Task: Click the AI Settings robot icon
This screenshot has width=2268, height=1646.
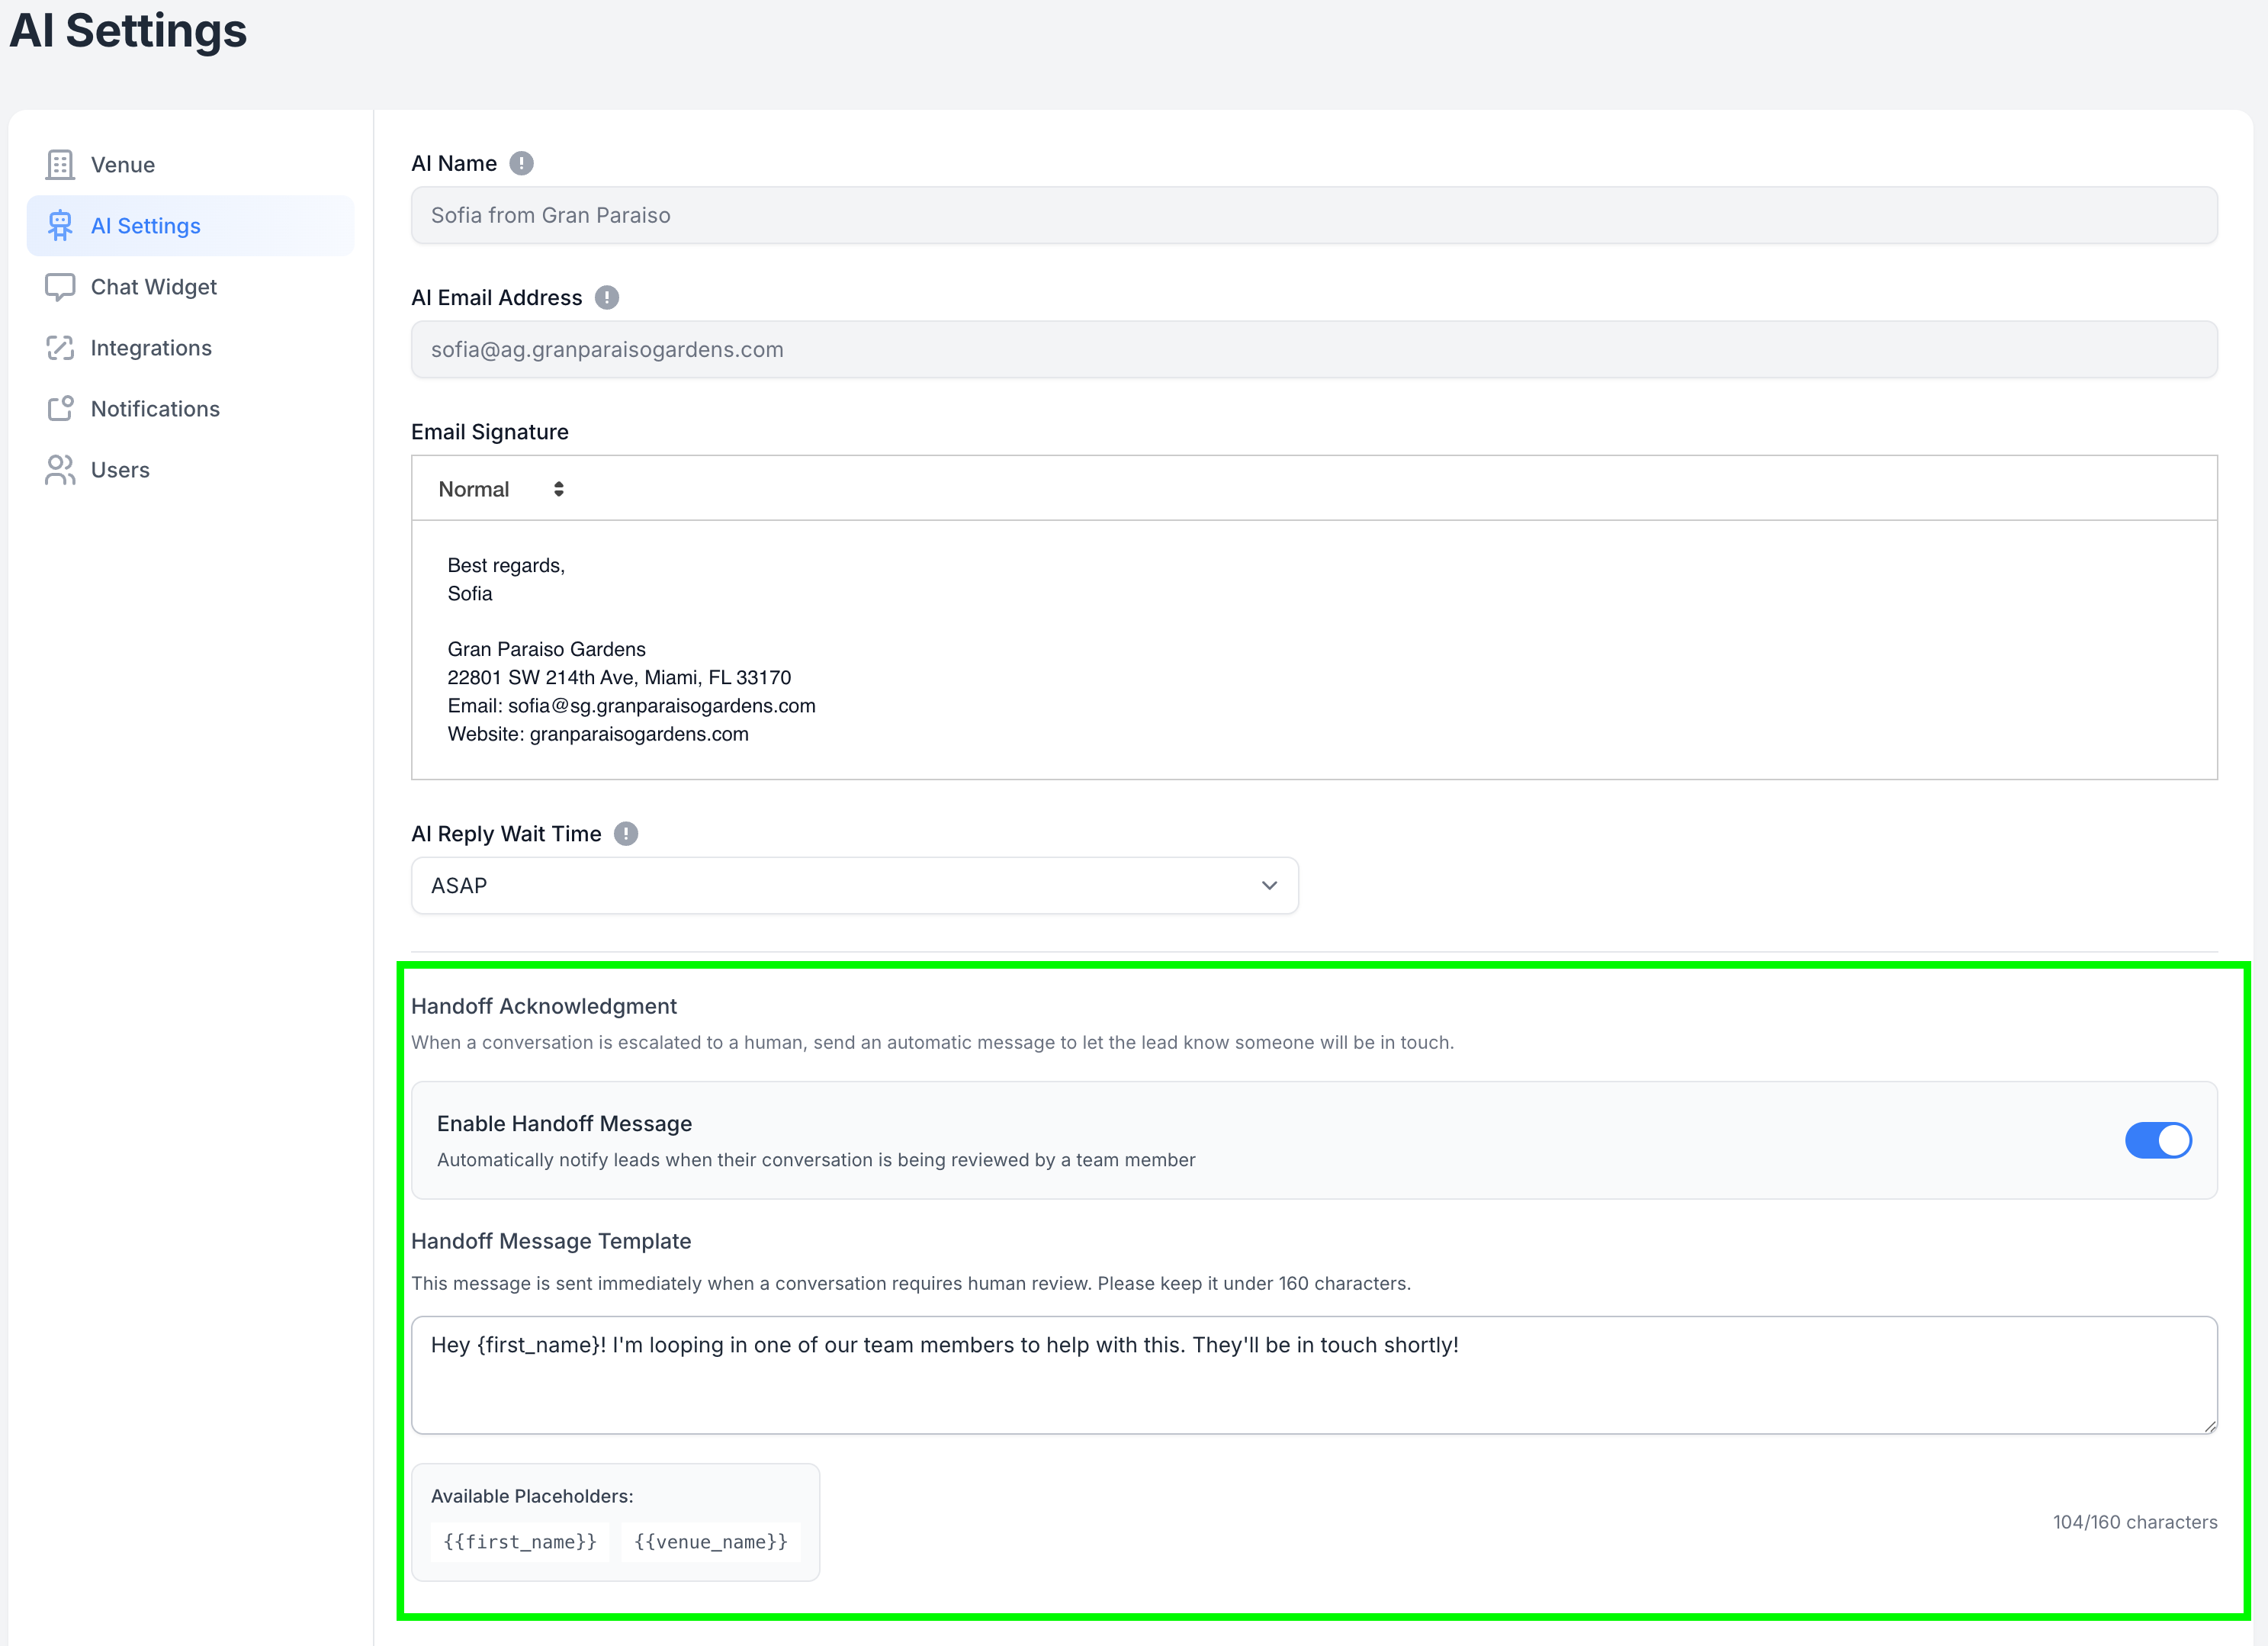Action: [60, 226]
